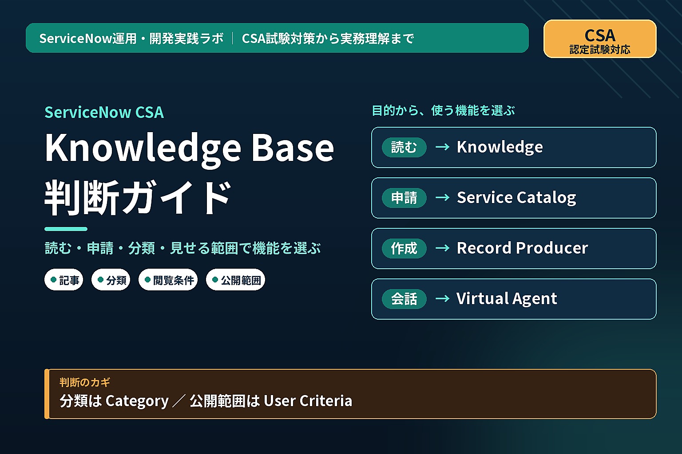
Task: Click the 読む label pill
Action: coord(404,147)
